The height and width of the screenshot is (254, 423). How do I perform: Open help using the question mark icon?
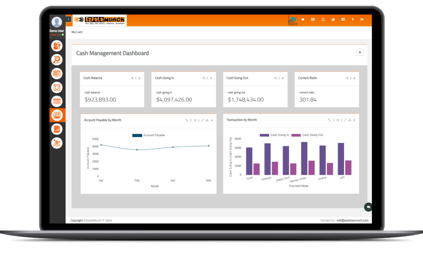[x=352, y=19]
